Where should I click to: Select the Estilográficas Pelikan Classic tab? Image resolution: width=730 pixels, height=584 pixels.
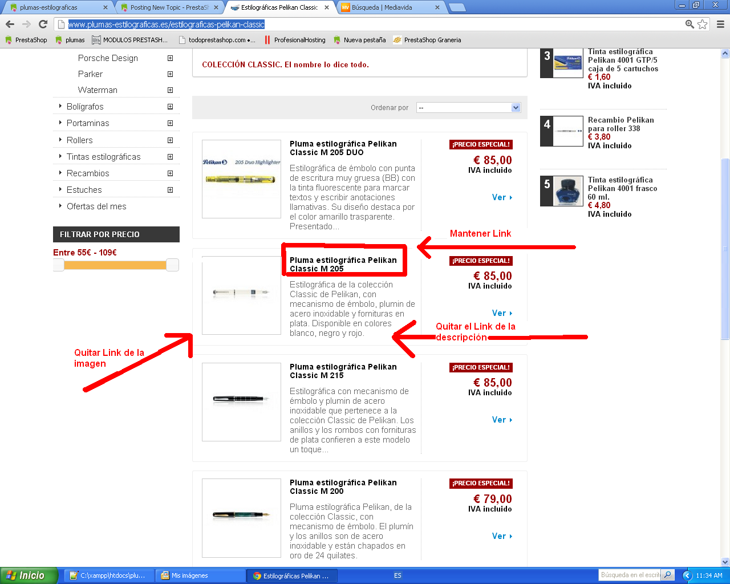tap(279, 7)
